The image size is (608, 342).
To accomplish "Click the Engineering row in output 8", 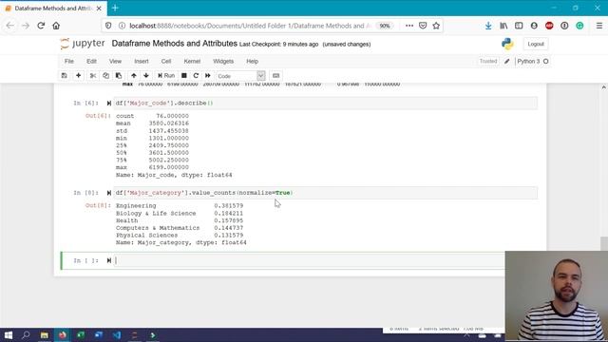I will [x=180, y=206].
